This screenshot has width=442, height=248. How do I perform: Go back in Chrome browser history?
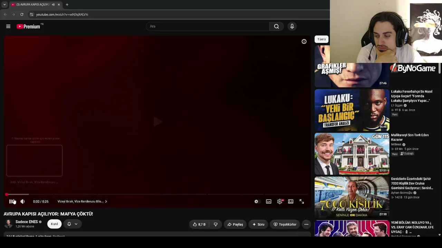[5, 14]
